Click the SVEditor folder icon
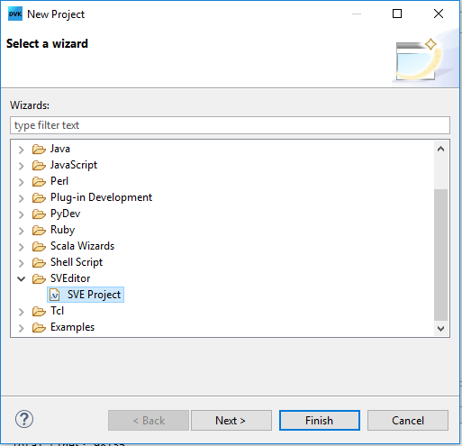Screen dimensions: 462x446 (39, 279)
